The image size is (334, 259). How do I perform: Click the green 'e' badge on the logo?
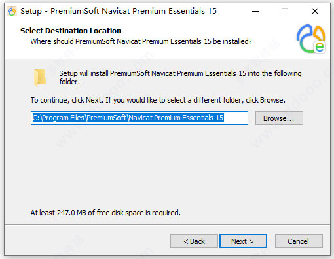[x=320, y=47]
